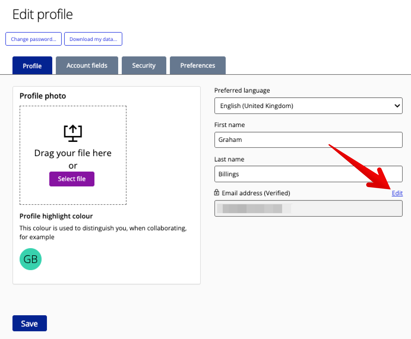Click the Preferred language label

pyautogui.click(x=242, y=91)
